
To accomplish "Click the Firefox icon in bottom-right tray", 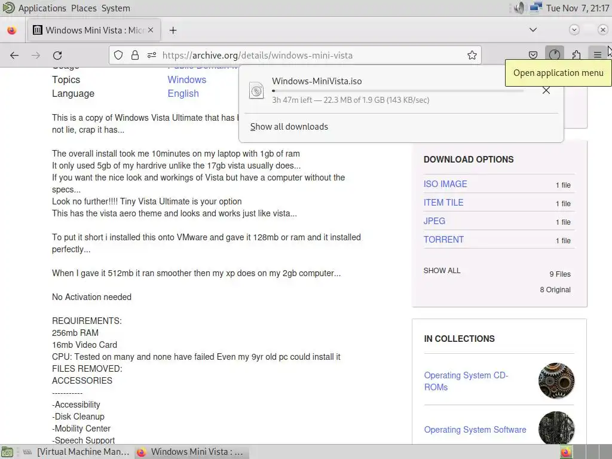I will (x=565, y=452).
